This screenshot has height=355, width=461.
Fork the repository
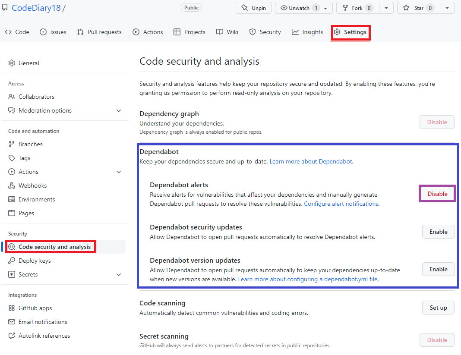click(357, 8)
